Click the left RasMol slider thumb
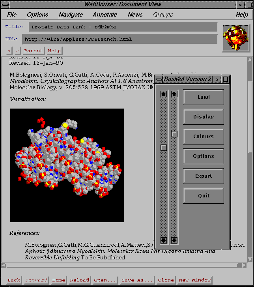The image size is (254, 287). point(164,148)
